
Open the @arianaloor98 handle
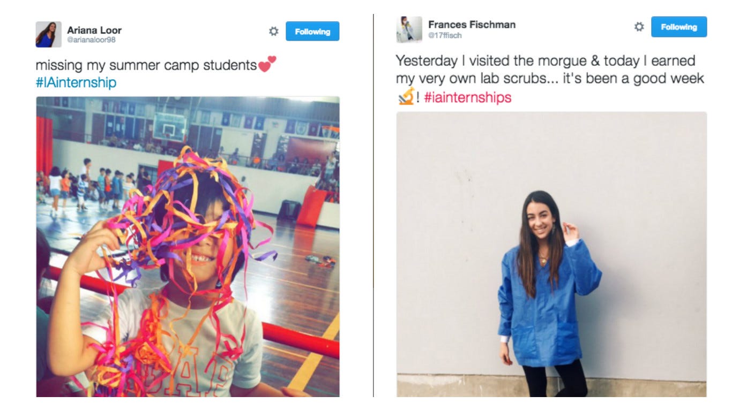(91, 40)
